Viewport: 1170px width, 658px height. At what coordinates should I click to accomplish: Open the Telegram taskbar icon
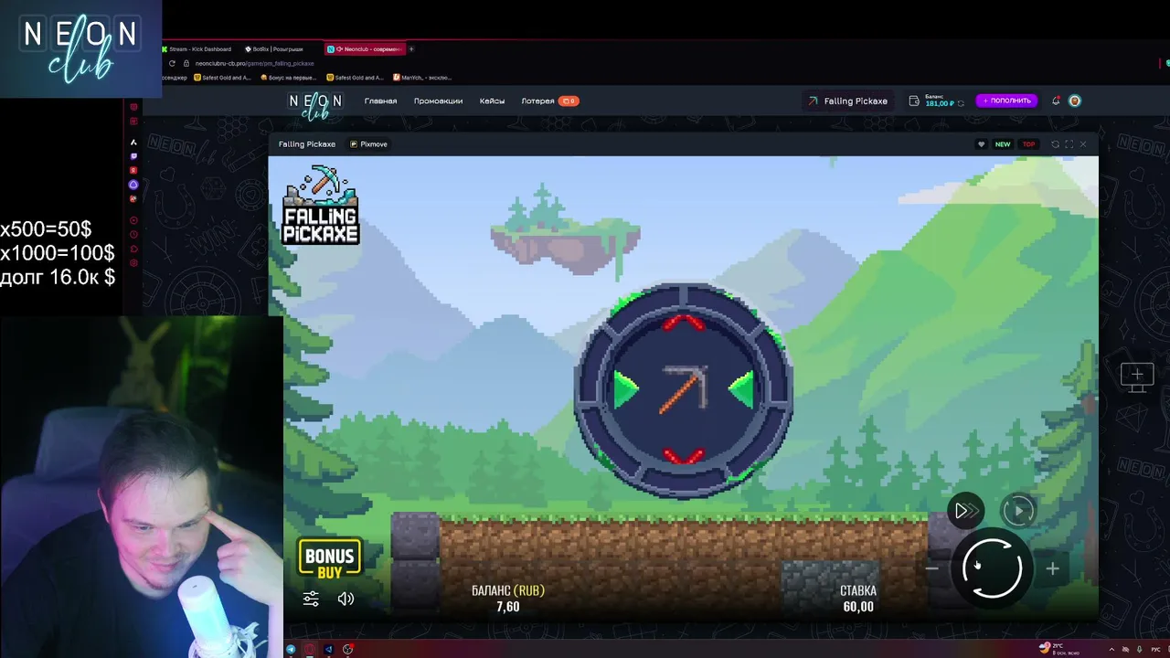click(x=291, y=650)
